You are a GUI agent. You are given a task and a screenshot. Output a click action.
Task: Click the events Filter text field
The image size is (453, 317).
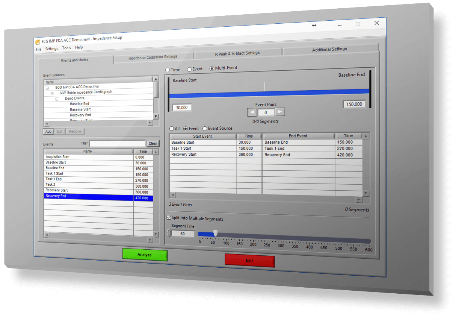117,143
